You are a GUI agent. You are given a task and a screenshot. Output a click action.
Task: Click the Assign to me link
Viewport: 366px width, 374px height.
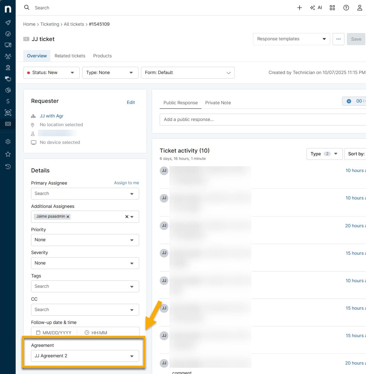(126, 183)
